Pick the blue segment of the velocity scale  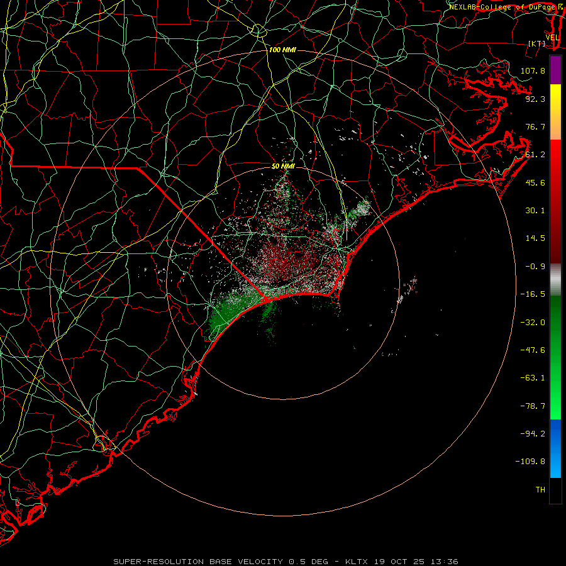tap(555, 448)
